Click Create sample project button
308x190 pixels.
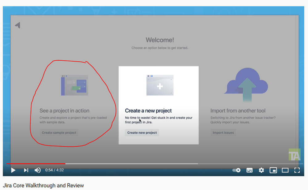(59, 133)
